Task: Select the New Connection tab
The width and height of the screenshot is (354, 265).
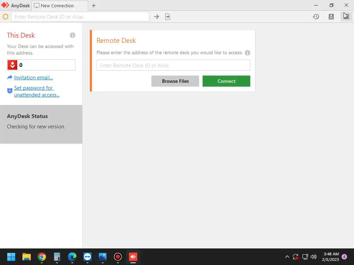Action: pos(59,6)
